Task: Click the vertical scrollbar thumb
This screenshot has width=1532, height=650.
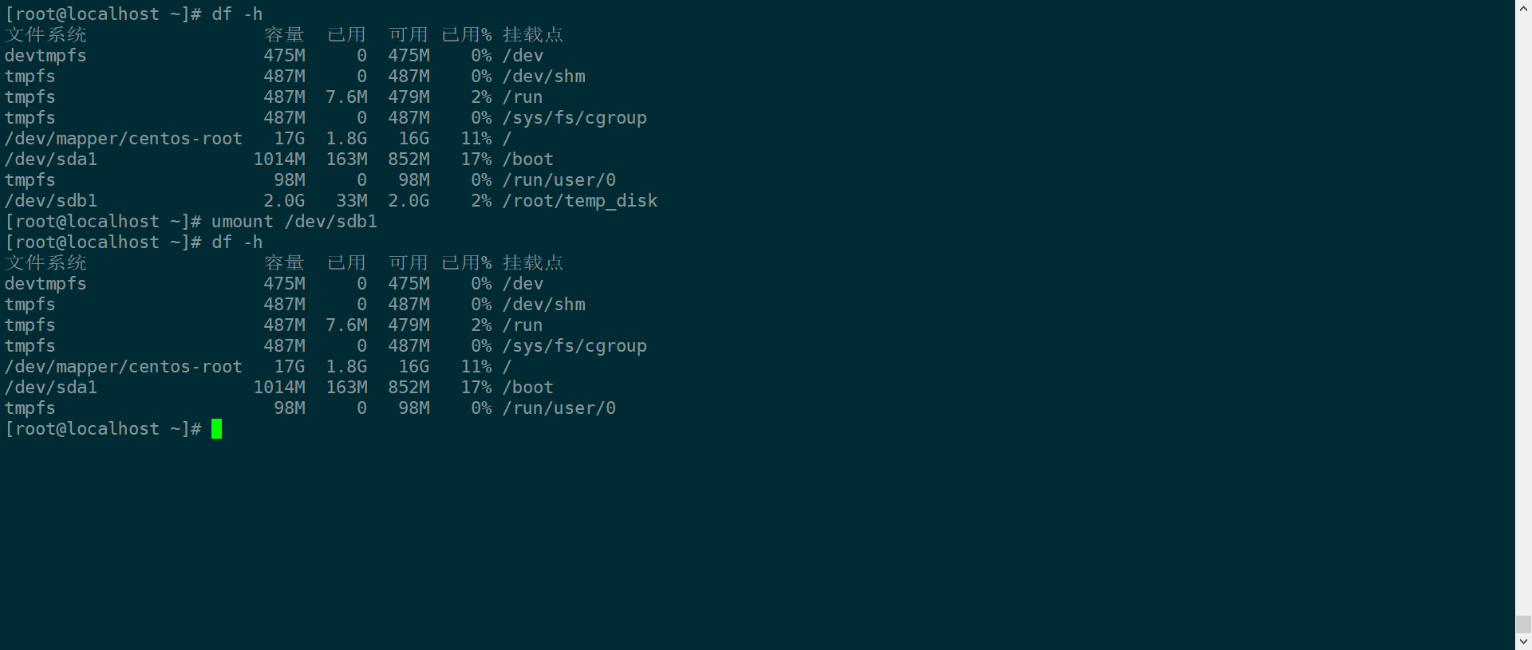Action: (1523, 624)
